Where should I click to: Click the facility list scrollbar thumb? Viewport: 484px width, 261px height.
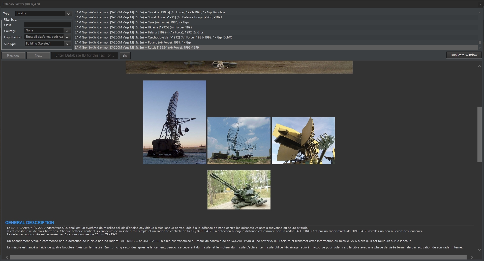[480, 43]
